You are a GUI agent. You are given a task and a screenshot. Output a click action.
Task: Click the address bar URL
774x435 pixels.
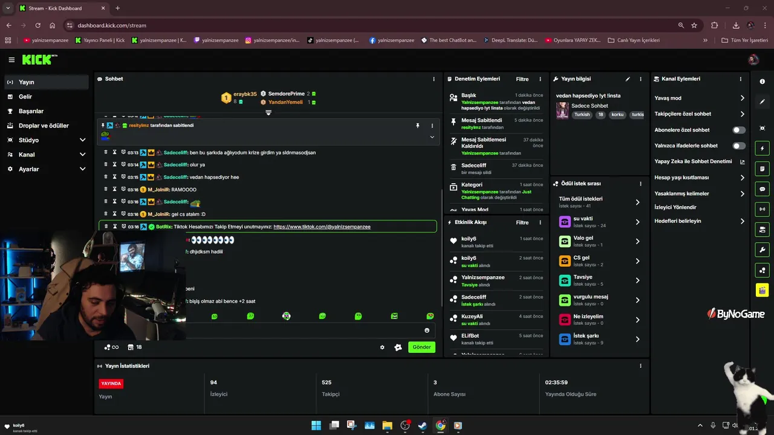[112, 25]
